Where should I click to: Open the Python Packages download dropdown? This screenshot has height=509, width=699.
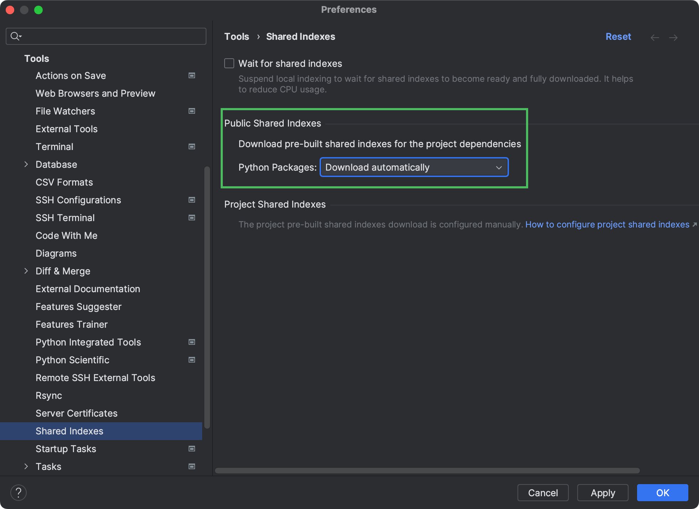click(414, 167)
